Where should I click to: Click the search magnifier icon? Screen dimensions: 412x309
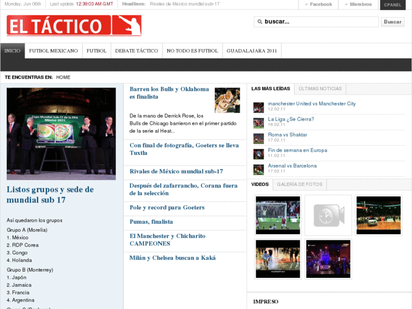pyautogui.click(x=260, y=22)
